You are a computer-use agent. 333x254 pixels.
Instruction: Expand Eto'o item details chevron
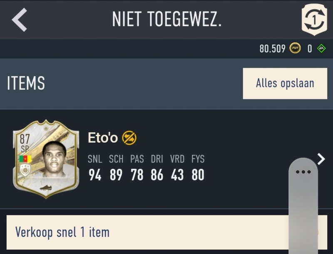coord(321,159)
